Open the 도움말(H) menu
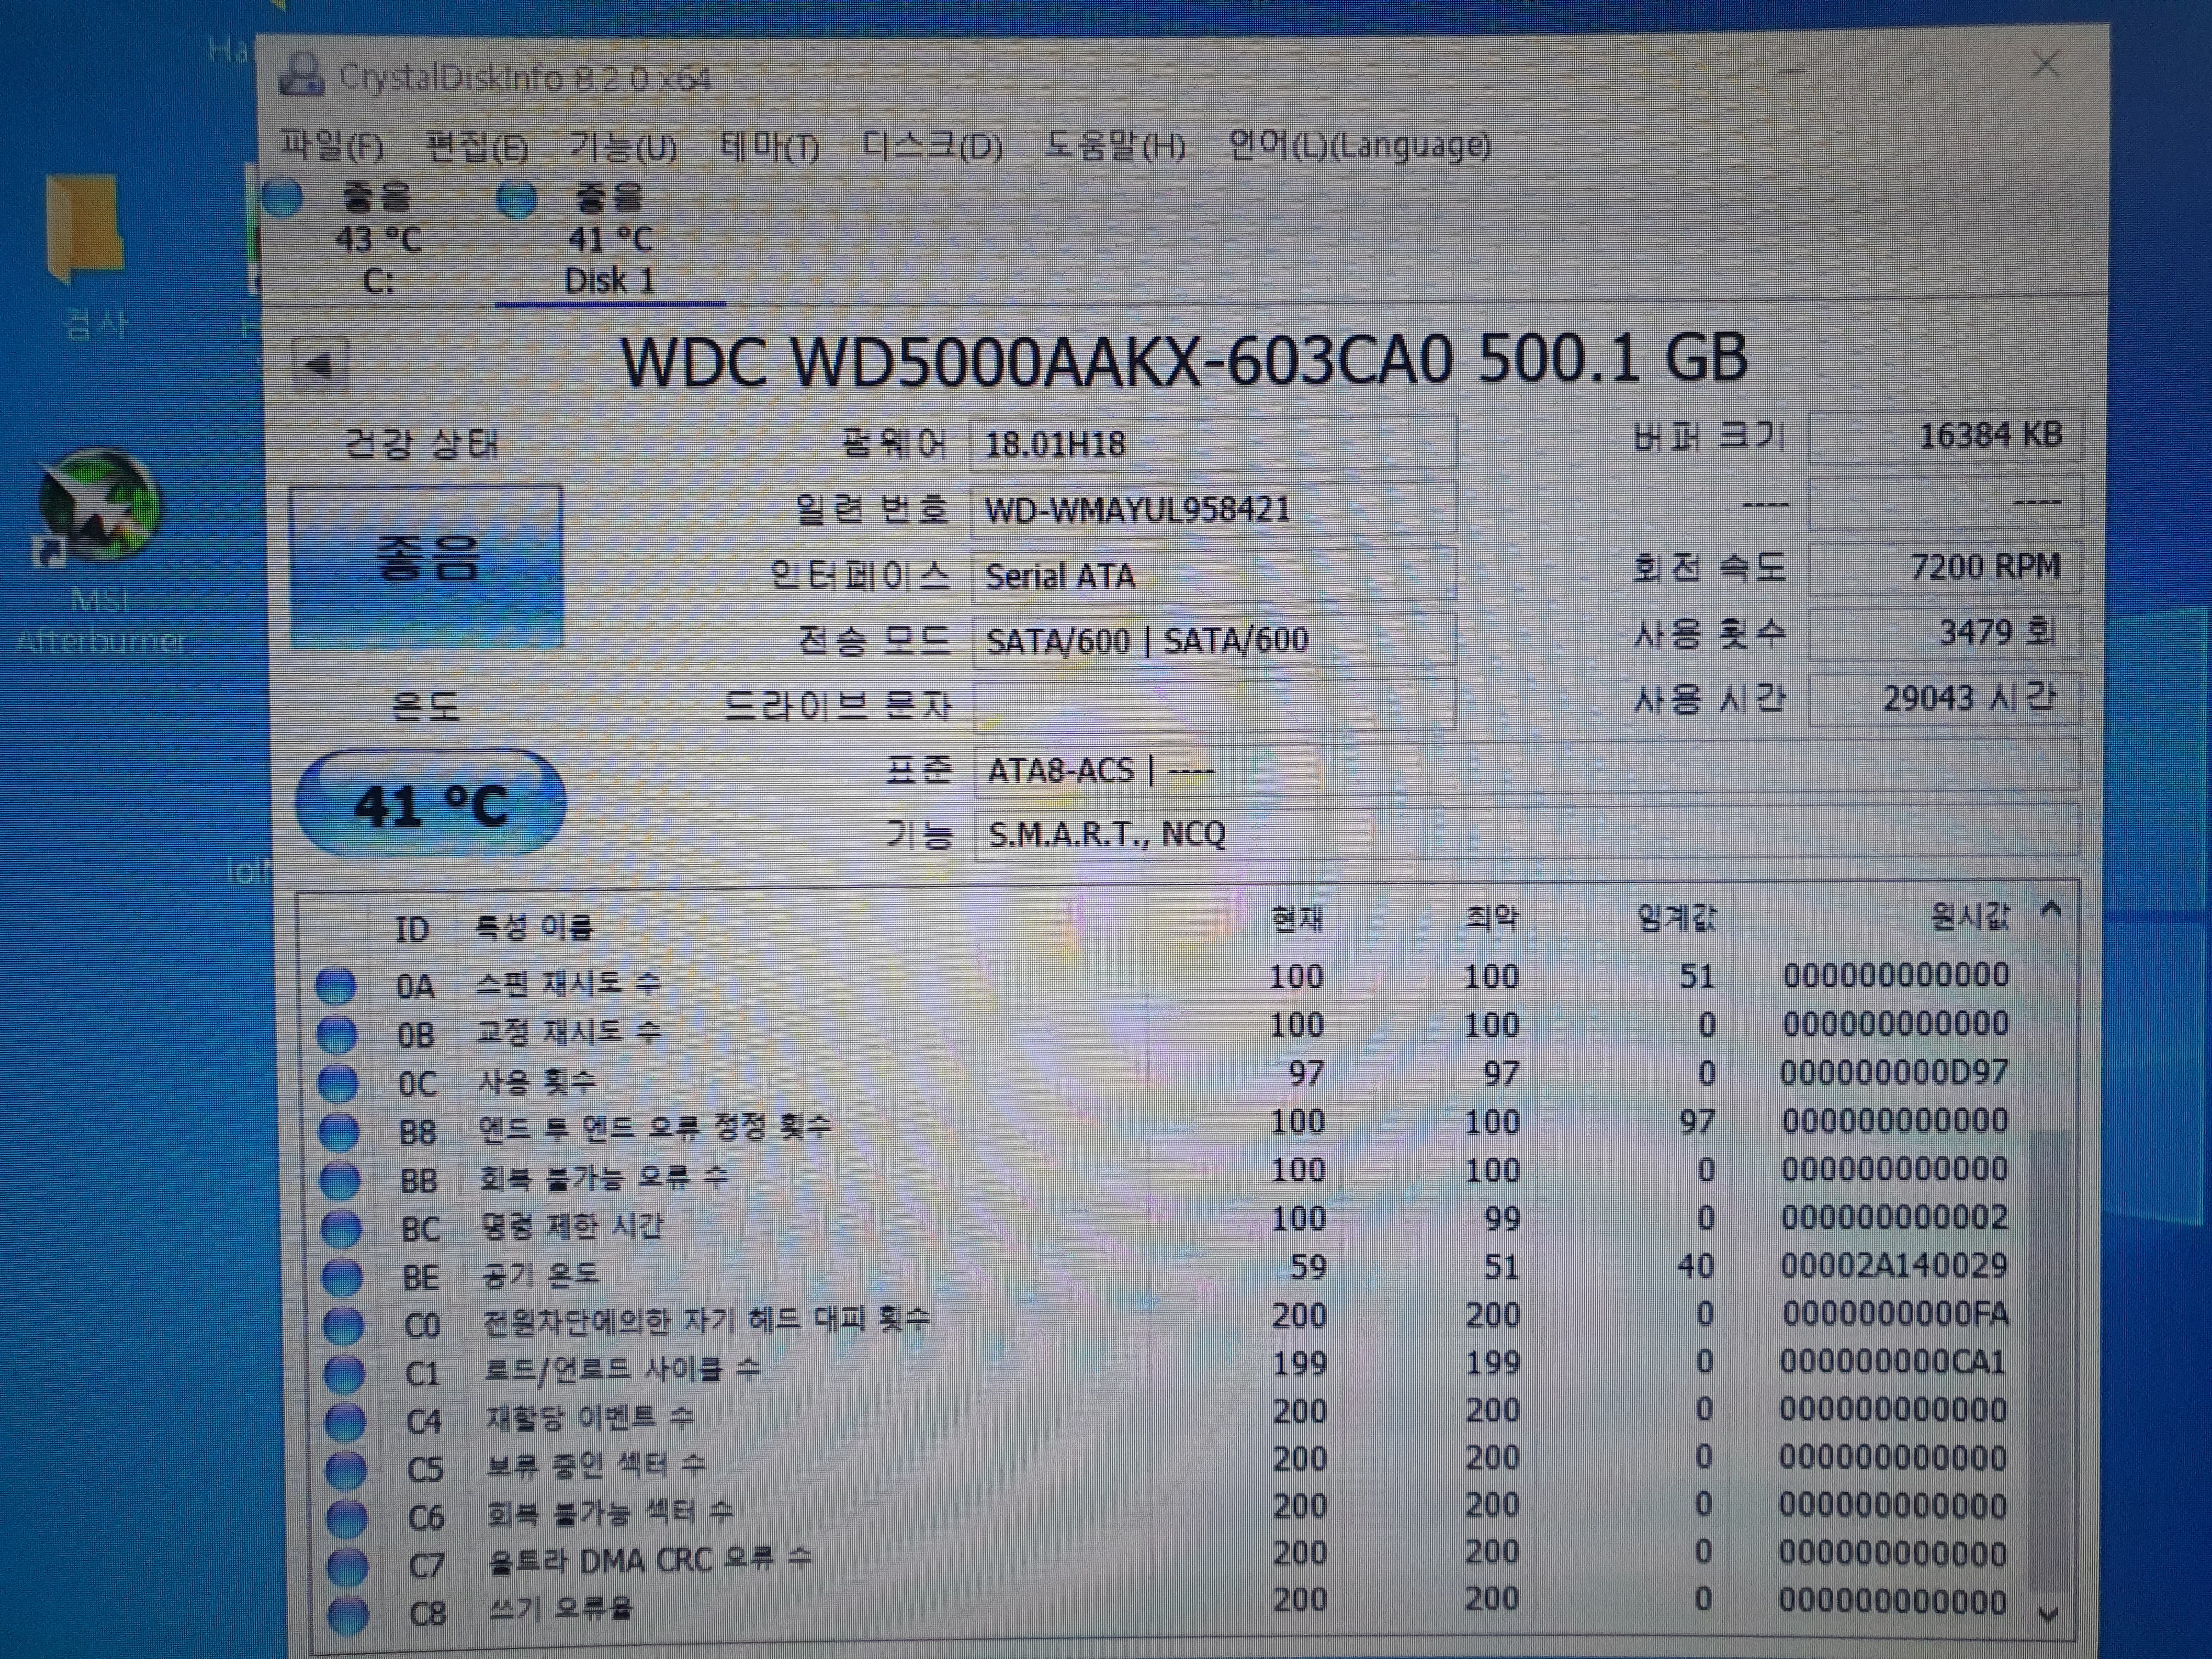Image resolution: width=2212 pixels, height=1659 pixels. 1114,147
